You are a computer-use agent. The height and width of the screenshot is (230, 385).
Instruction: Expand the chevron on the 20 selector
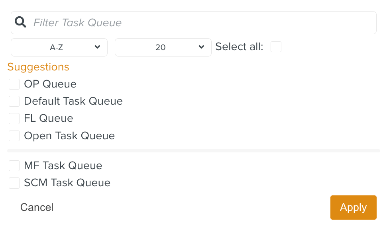(201, 47)
